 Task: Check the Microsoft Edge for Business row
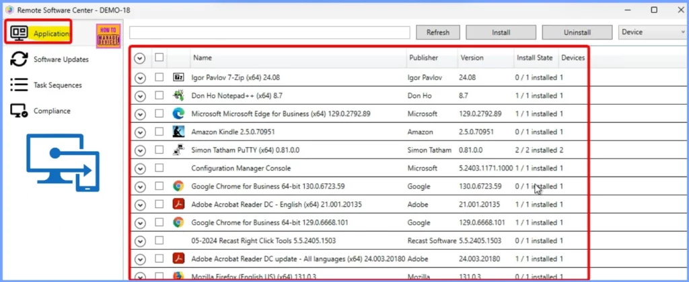coord(159,113)
